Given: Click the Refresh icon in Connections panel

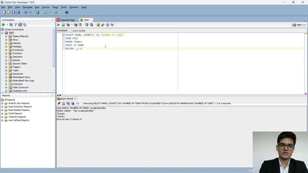Looking at the screenshot, I should coord(11,25).
